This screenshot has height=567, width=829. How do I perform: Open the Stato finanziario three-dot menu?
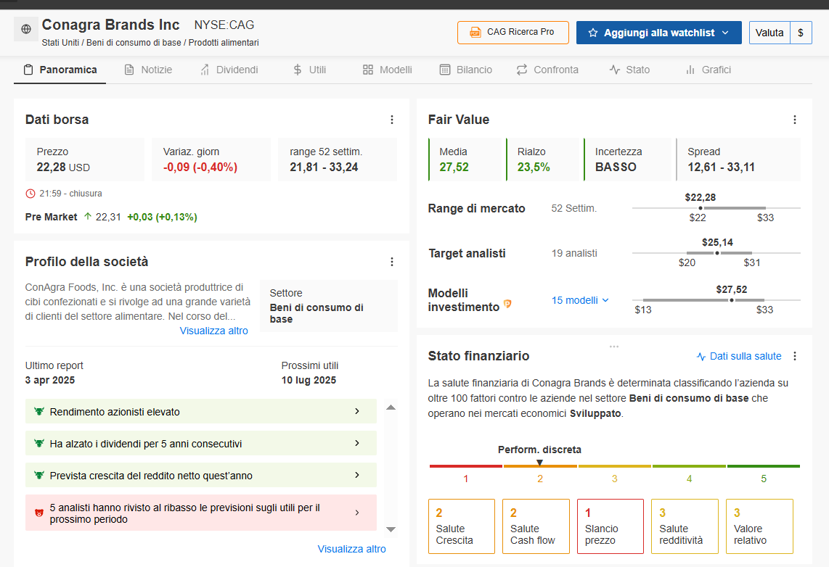point(795,356)
